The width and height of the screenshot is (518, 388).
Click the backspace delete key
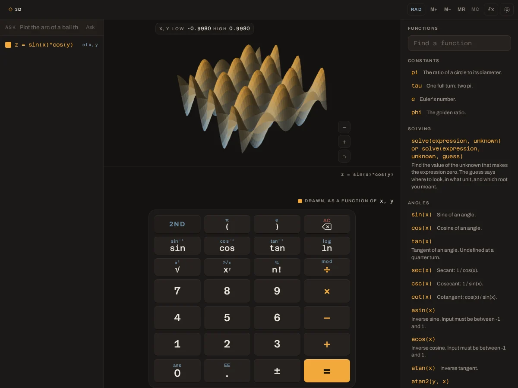click(327, 224)
